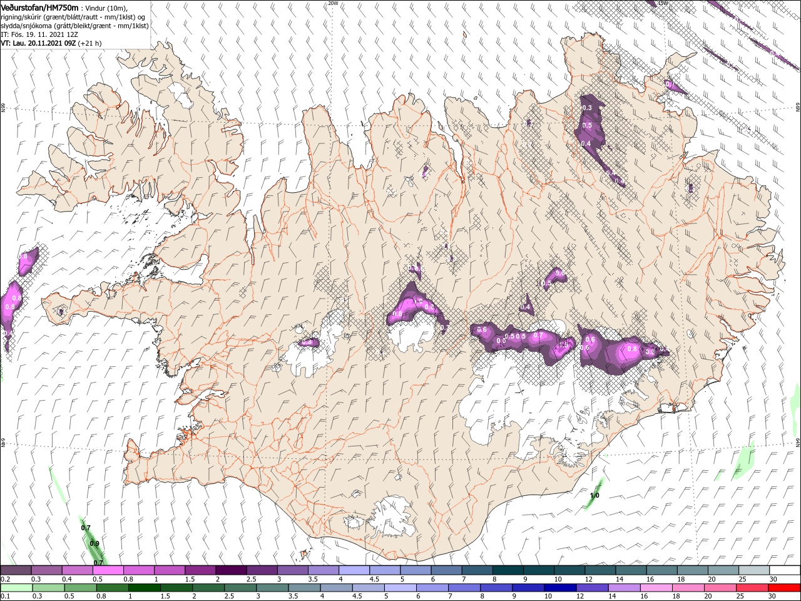Pick the pale grey 25 swatch in snow scale
Image resolution: width=801 pixels, height=601 pixels.
(754, 570)
